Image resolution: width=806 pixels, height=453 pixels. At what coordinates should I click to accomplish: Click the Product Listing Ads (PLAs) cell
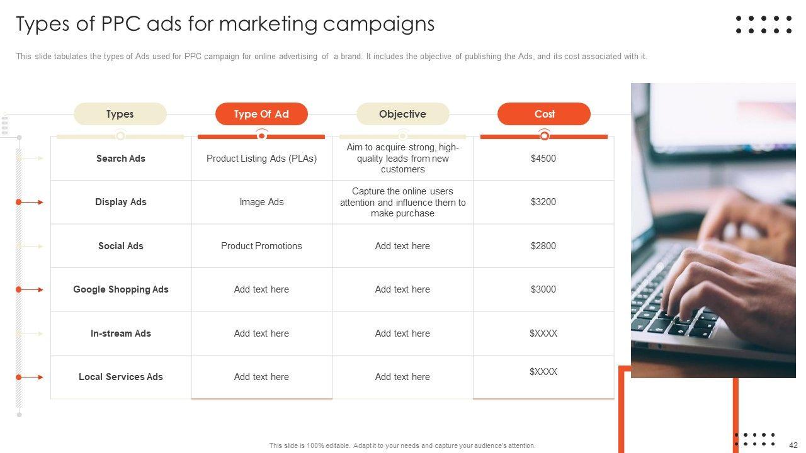[x=261, y=159]
